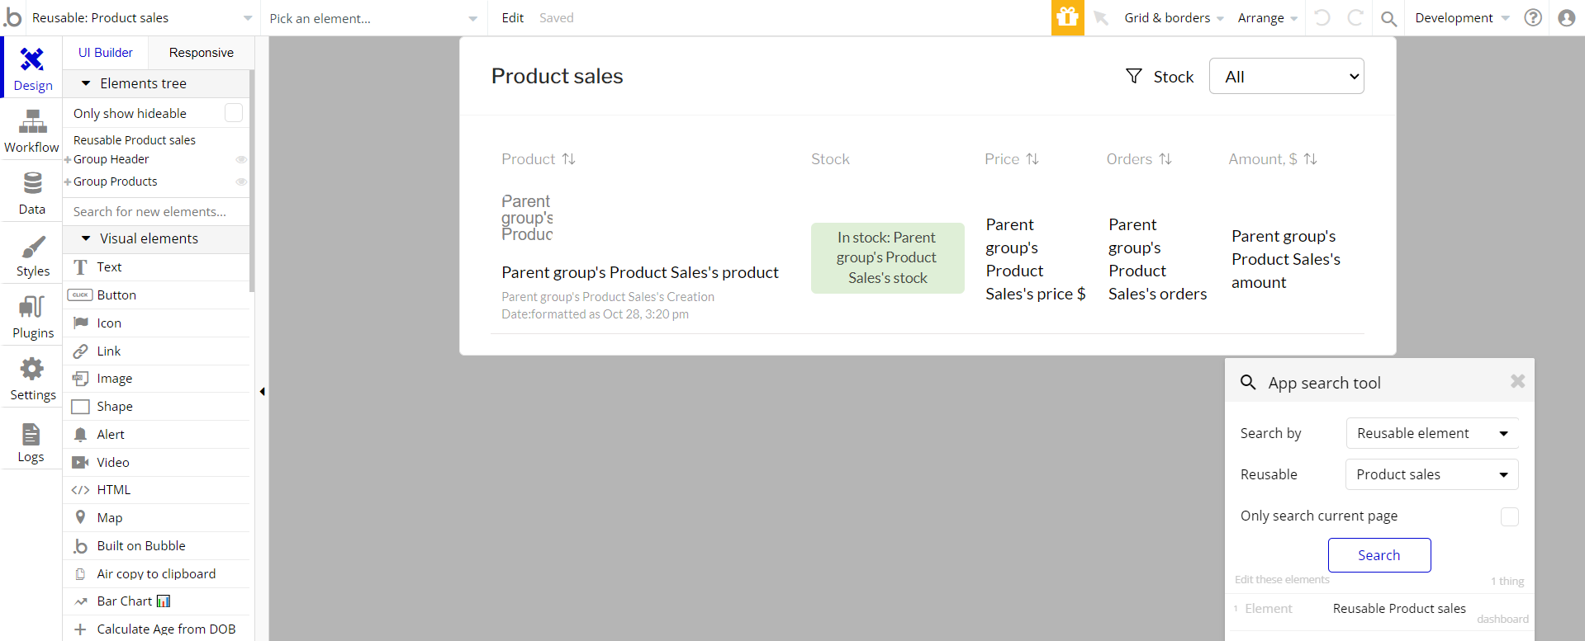The width and height of the screenshot is (1585, 641).
Task: Toggle Only show hideable checkbox
Action: click(x=234, y=113)
